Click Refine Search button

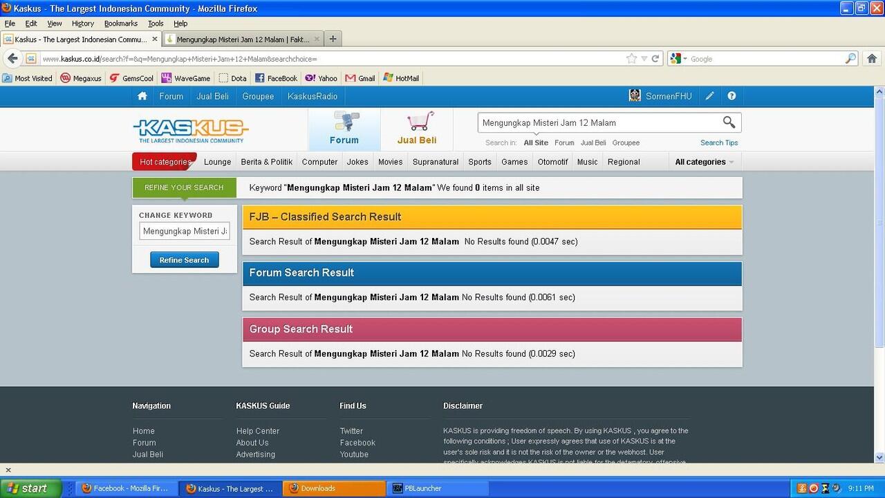pos(185,260)
